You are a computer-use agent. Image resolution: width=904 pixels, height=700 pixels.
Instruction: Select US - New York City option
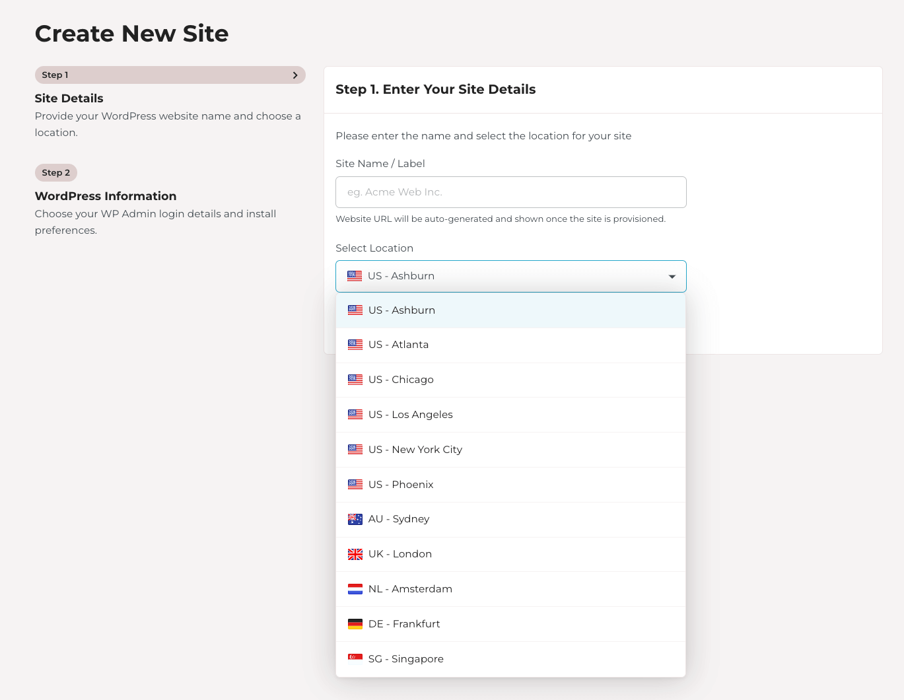[511, 450]
